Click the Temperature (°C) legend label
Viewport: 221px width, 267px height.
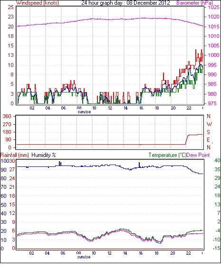(167, 155)
